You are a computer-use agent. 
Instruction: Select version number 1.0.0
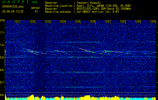(34, 2)
